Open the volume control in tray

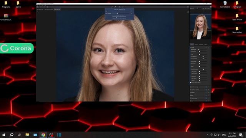pyautogui.click(x=219, y=135)
